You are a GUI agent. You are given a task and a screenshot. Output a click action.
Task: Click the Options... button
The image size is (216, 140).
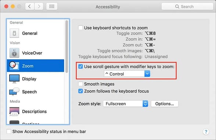(x=165, y=104)
